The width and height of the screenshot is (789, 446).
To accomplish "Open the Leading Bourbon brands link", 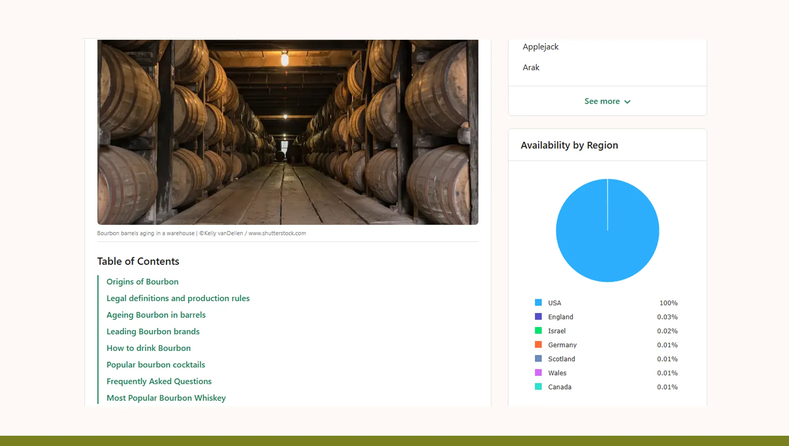I will click(153, 331).
